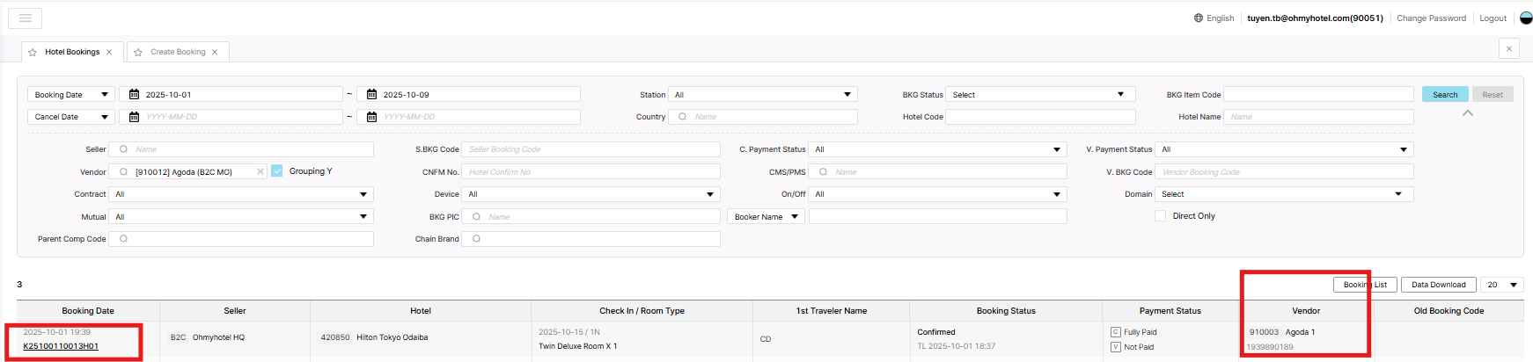This screenshot has width=1533, height=362.
Task: Open the Booking Date end calendar icon
Action: click(371, 95)
